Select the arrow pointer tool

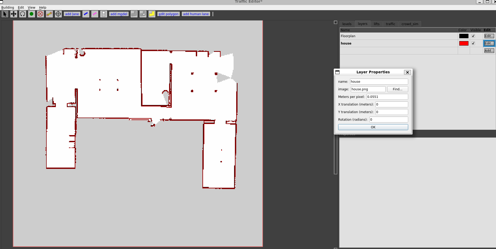click(5, 14)
